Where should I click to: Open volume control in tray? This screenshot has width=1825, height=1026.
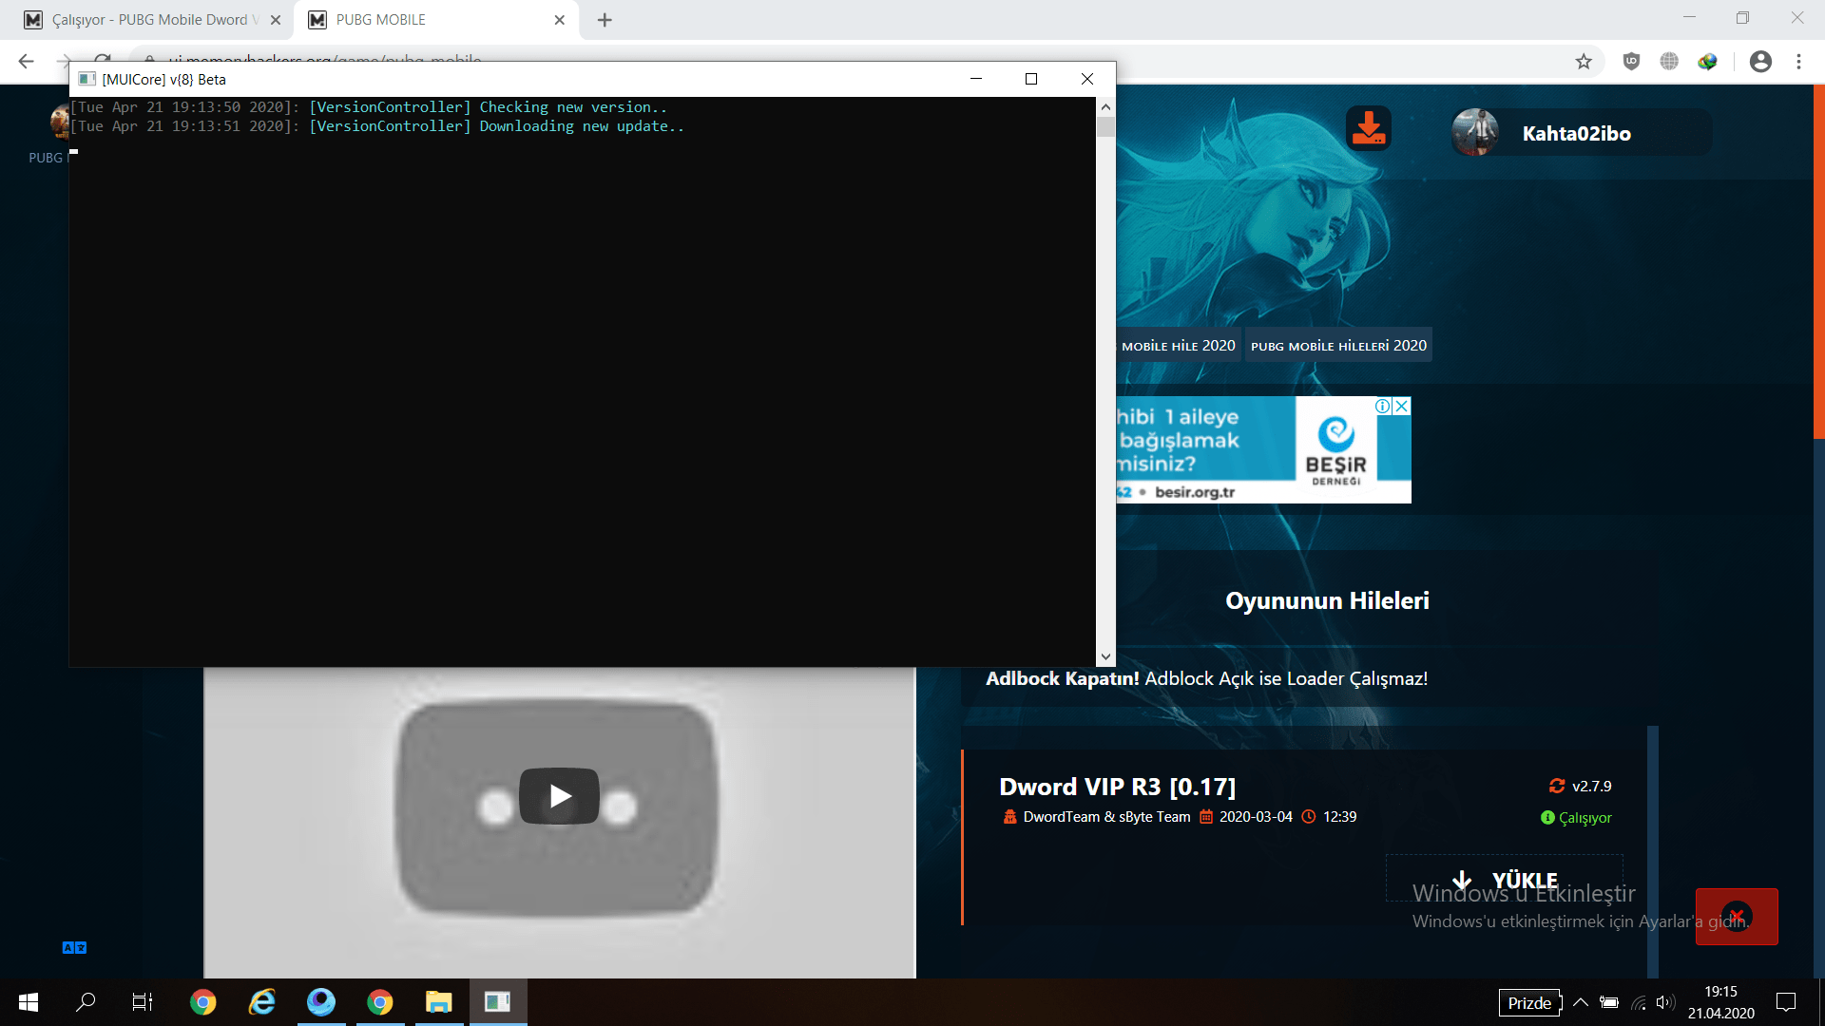point(1664,1002)
